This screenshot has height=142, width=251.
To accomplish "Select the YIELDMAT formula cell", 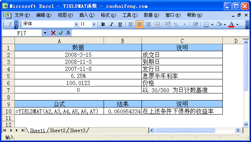I will pyautogui.click(x=59, y=111).
